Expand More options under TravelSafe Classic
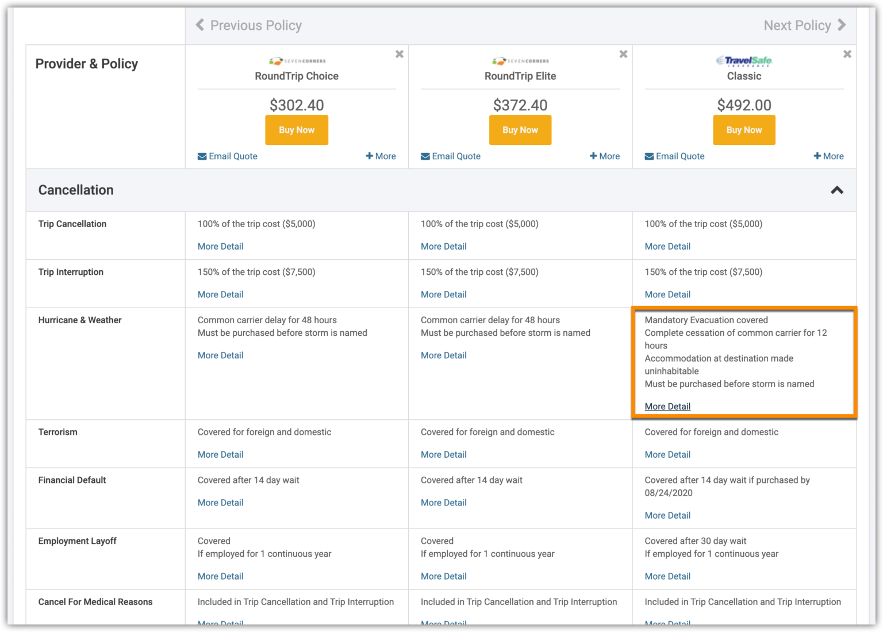The image size is (883, 632). [829, 156]
